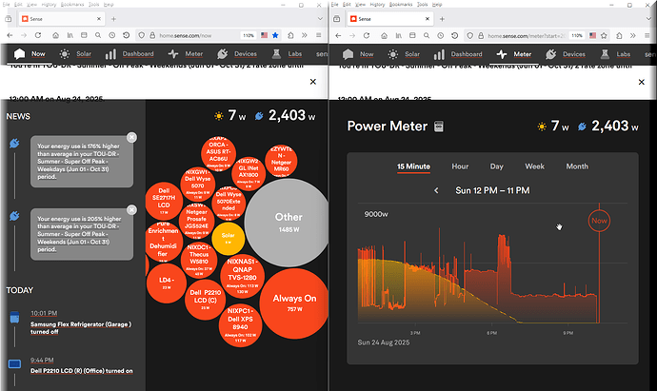Reload the Meter window page
The width and height of the screenshot is (657, 391).
[367, 36]
